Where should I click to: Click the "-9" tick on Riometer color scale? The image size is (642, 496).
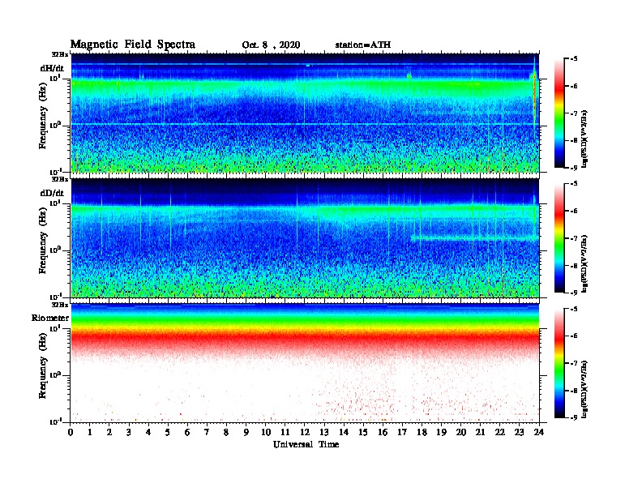point(574,417)
